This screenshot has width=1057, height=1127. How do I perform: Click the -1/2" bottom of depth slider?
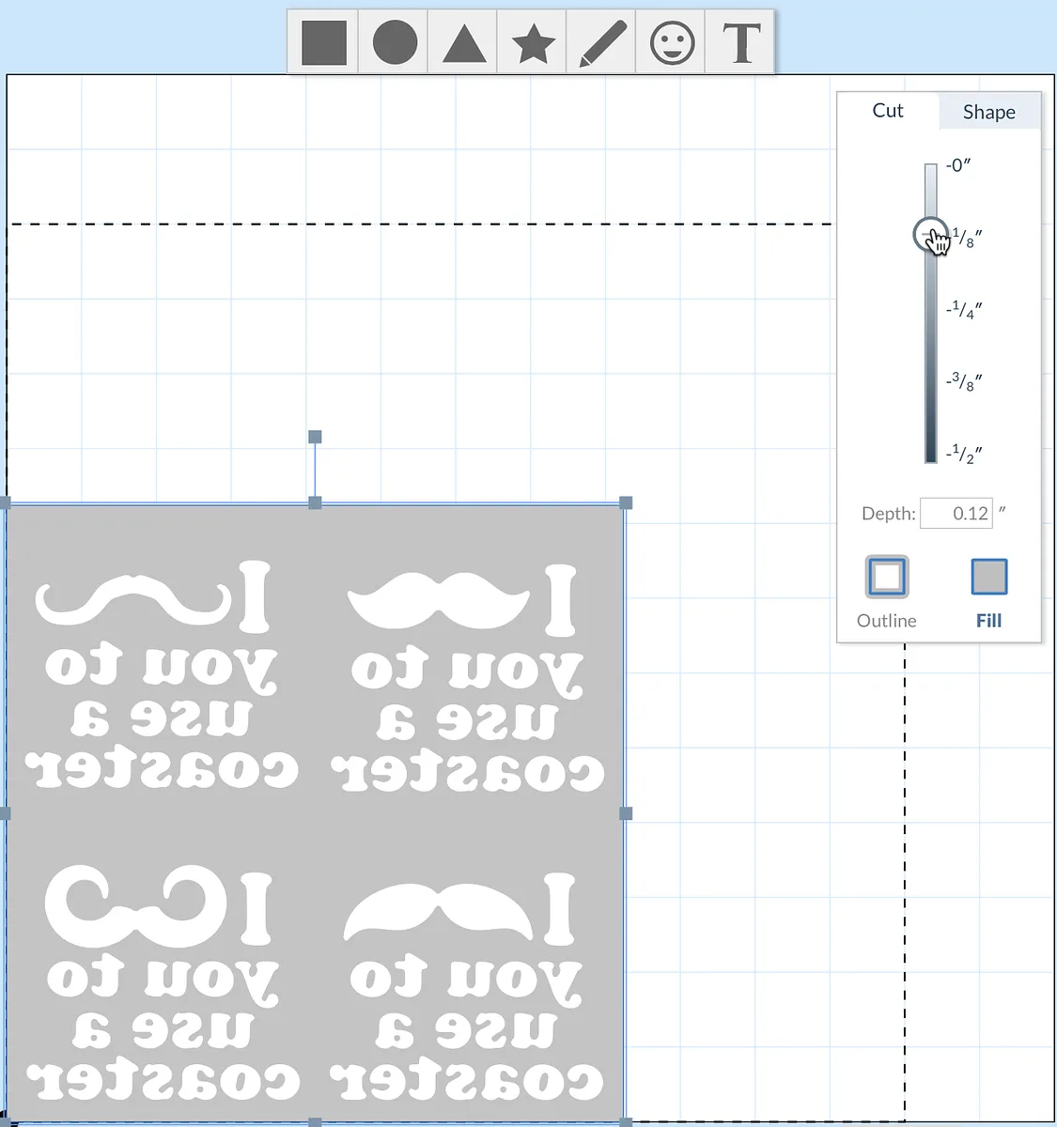[930, 454]
